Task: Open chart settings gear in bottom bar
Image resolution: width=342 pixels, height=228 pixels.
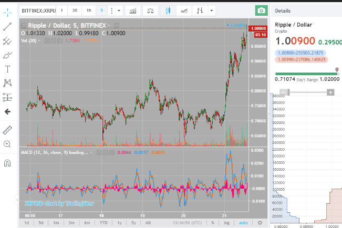Action: [x=260, y=223]
